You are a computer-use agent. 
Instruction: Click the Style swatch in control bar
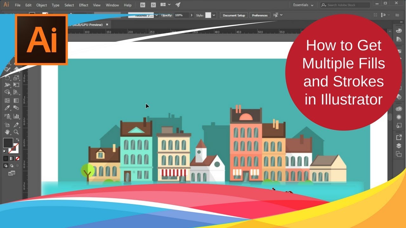[208, 15]
